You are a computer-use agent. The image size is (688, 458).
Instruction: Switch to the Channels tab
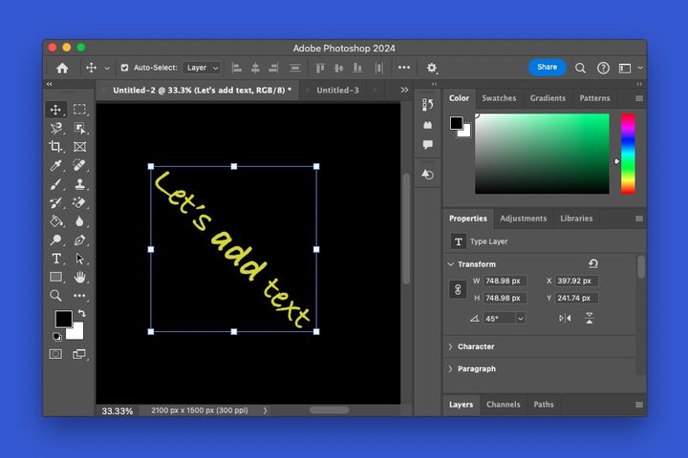[x=503, y=405]
